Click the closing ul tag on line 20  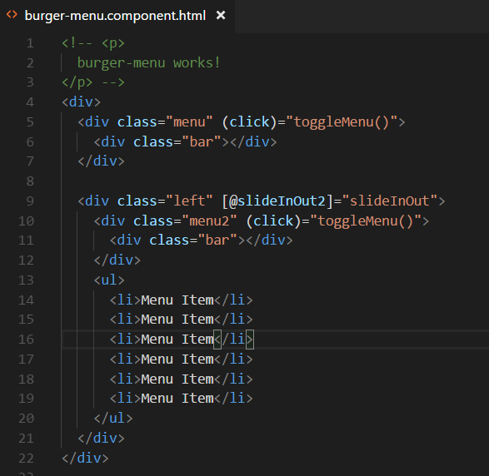coord(113,419)
